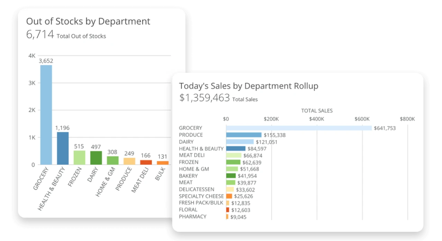Click the GROCERY sales bar showing $641,753
This screenshot has height=241, width=442.
[299, 128]
